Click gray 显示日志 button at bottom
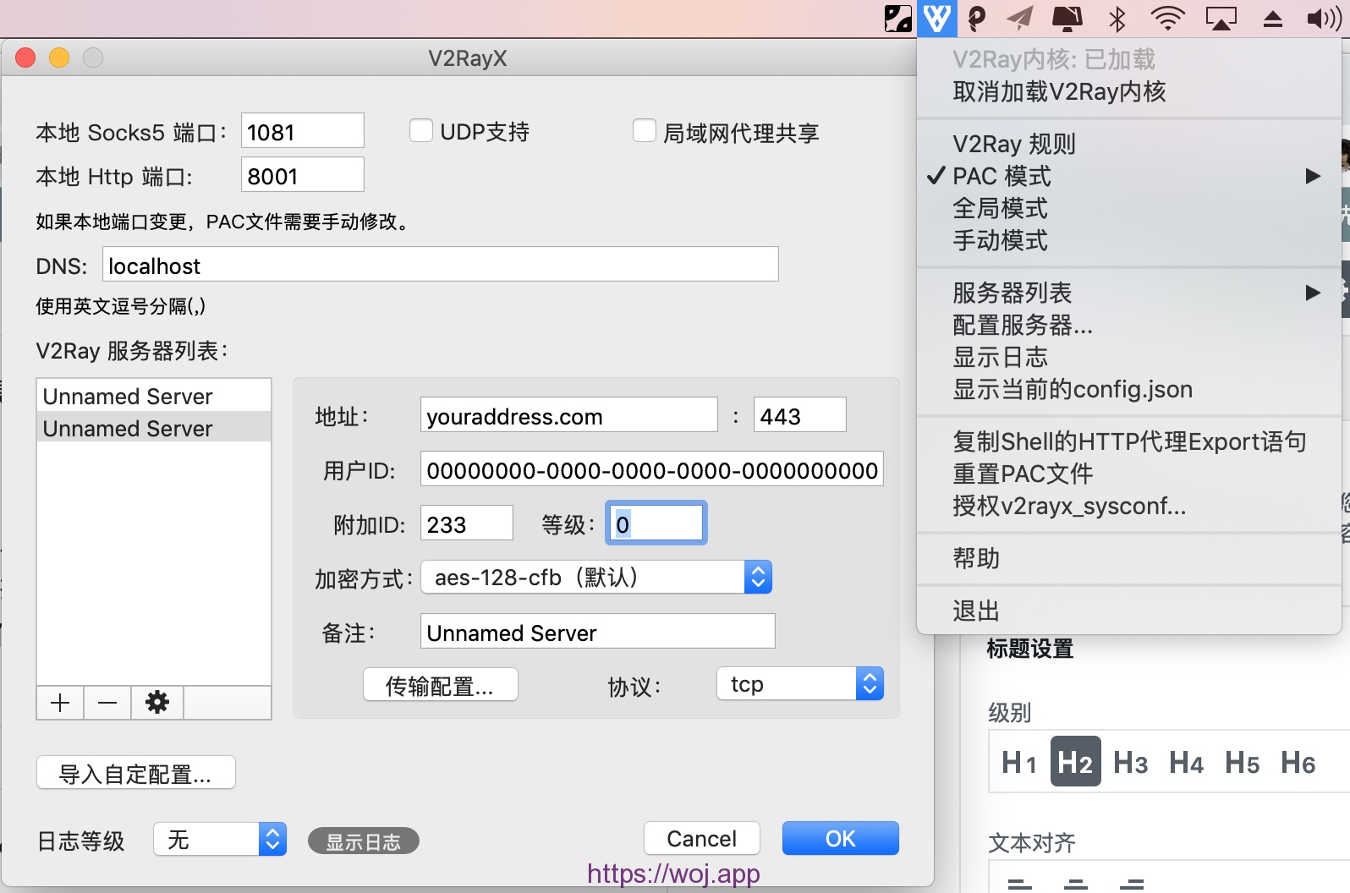The image size is (1350, 893). pyautogui.click(x=363, y=841)
